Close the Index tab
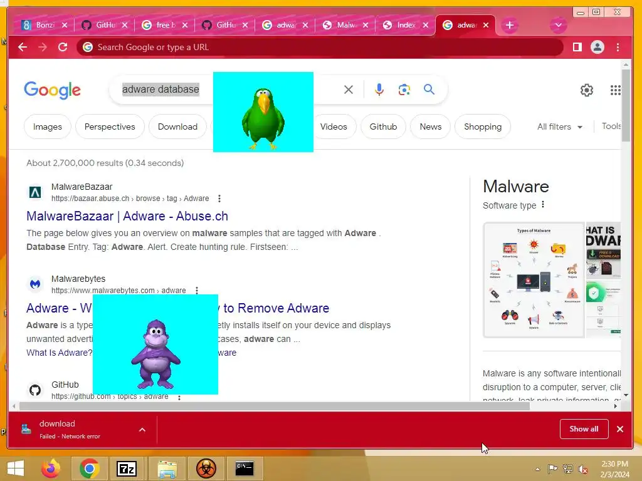 [426, 25]
